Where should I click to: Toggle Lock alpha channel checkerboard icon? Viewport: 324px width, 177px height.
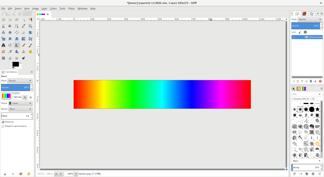tap(305, 32)
